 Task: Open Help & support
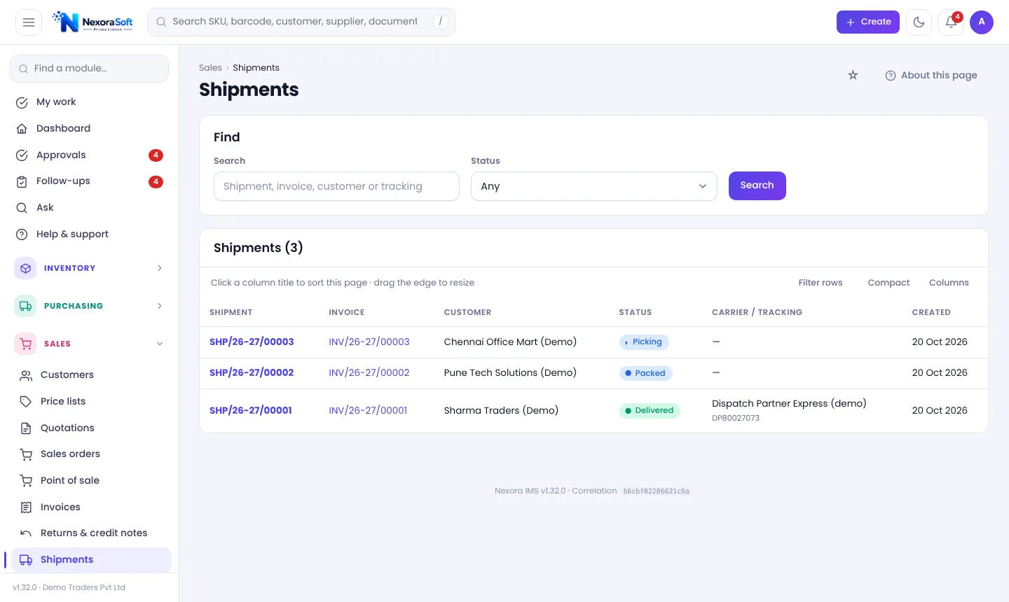pos(89,234)
